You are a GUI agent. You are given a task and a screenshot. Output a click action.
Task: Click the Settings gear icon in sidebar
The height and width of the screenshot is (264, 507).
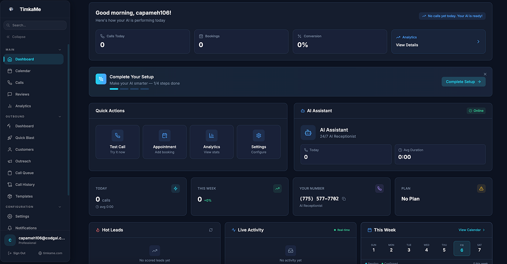10,216
